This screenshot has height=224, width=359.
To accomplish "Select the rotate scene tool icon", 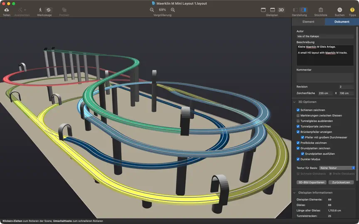I will pos(49,10).
